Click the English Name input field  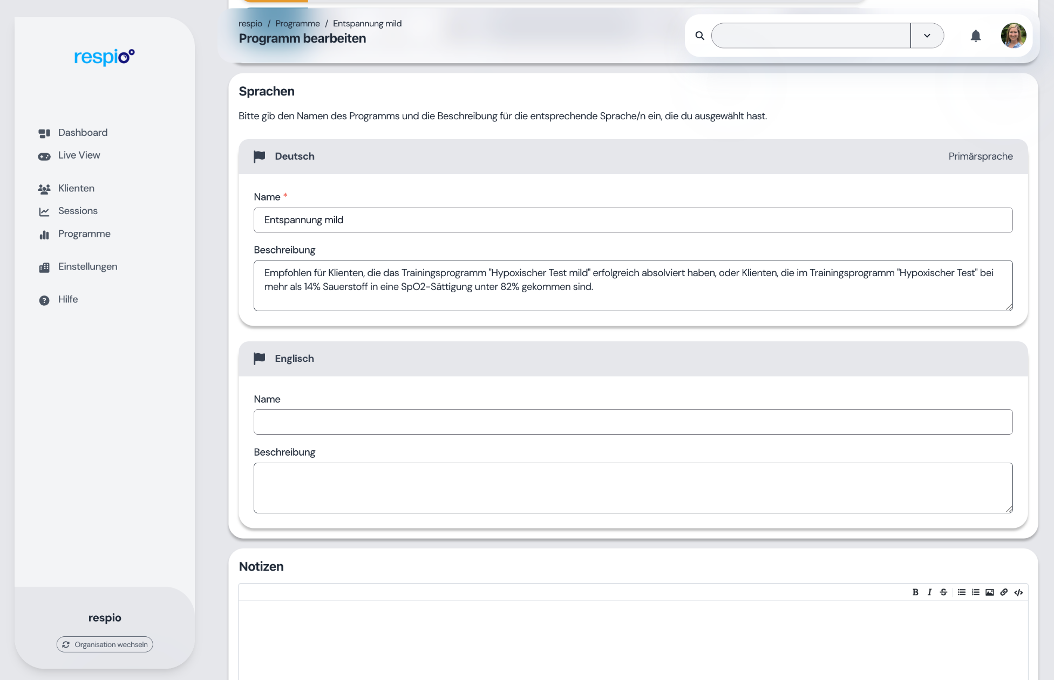tap(633, 422)
